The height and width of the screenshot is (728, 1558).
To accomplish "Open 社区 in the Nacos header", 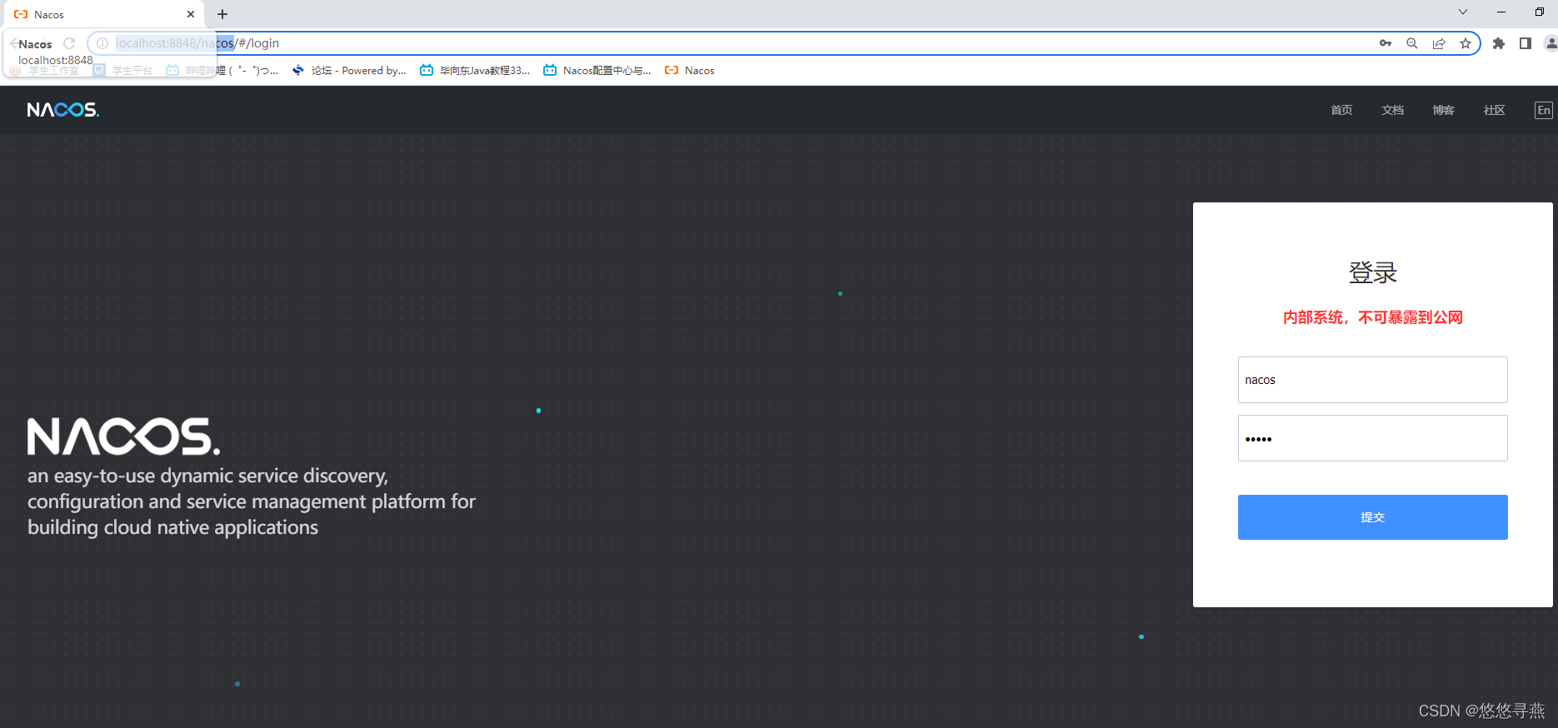I will (x=1494, y=110).
